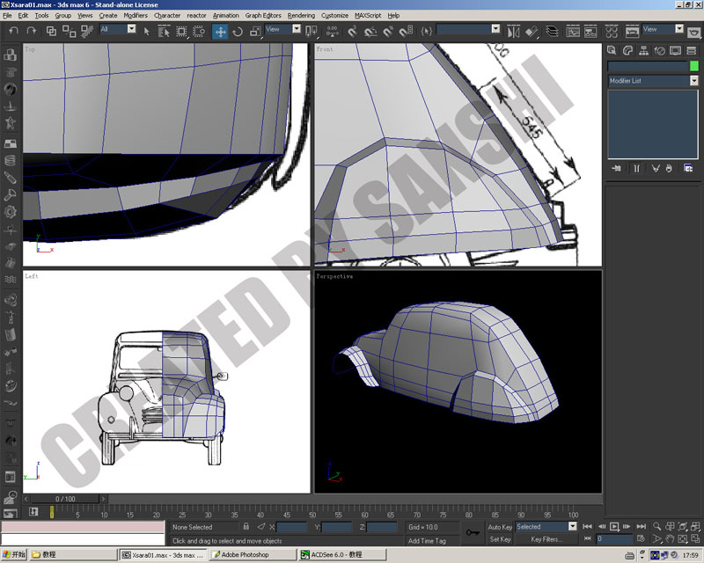Toggle Auto Key animation mode
Screen dimensions: 704x563
coord(500,527)
